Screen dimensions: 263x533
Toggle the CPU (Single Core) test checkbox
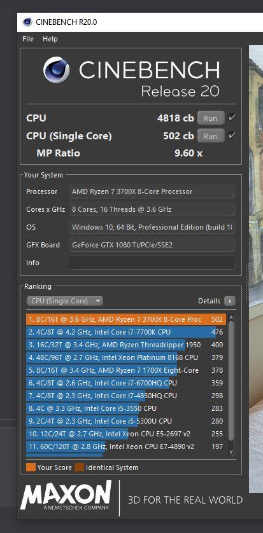coord(232,135)
